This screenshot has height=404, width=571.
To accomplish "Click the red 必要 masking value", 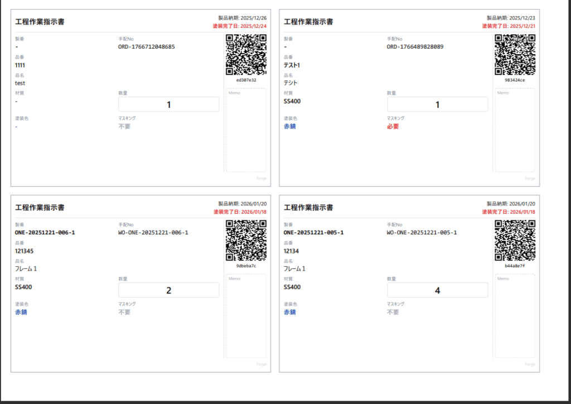I will click(393, 127).
